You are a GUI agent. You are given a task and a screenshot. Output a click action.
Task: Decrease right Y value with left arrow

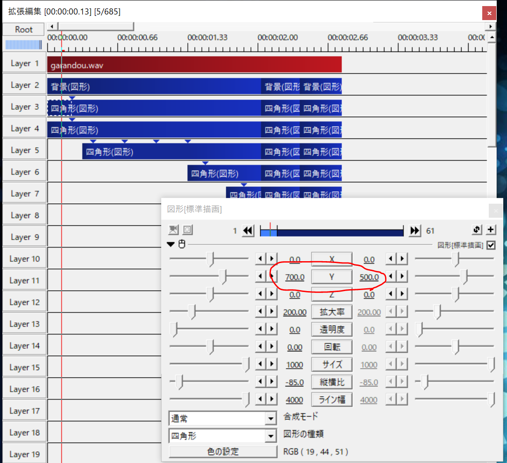[391, 276]
